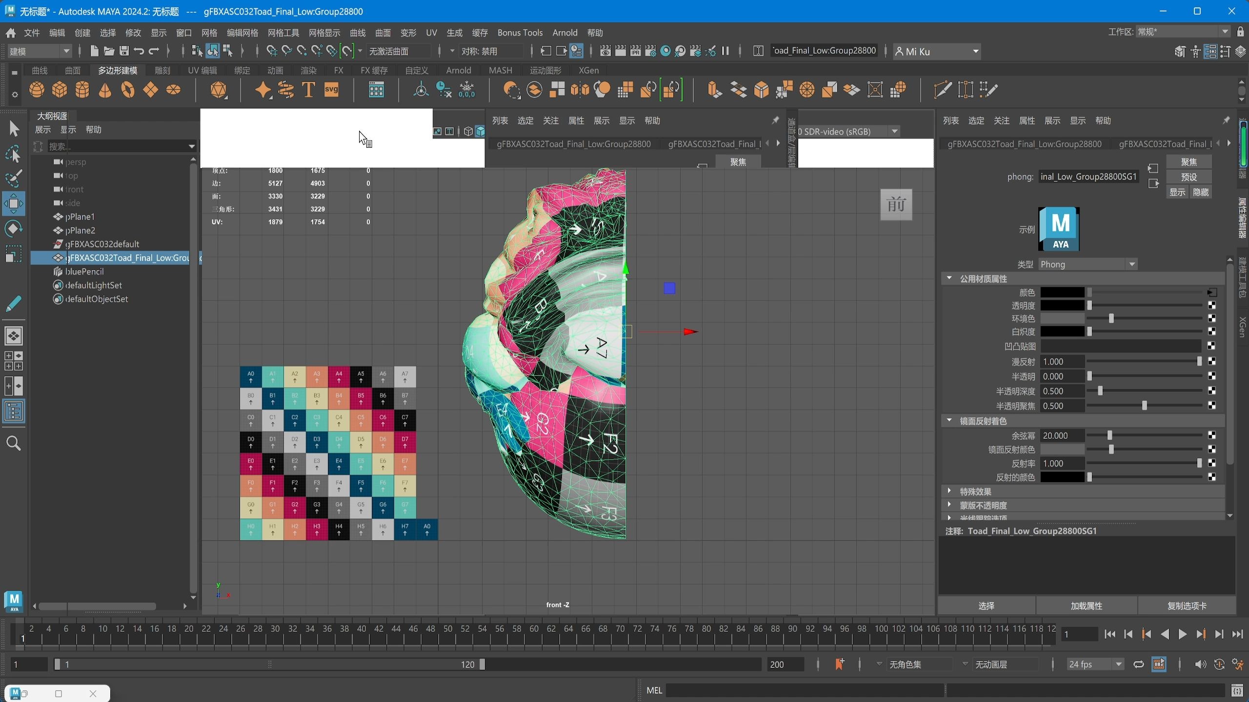Click the polygon sphere shelf icon

[37, 90]
